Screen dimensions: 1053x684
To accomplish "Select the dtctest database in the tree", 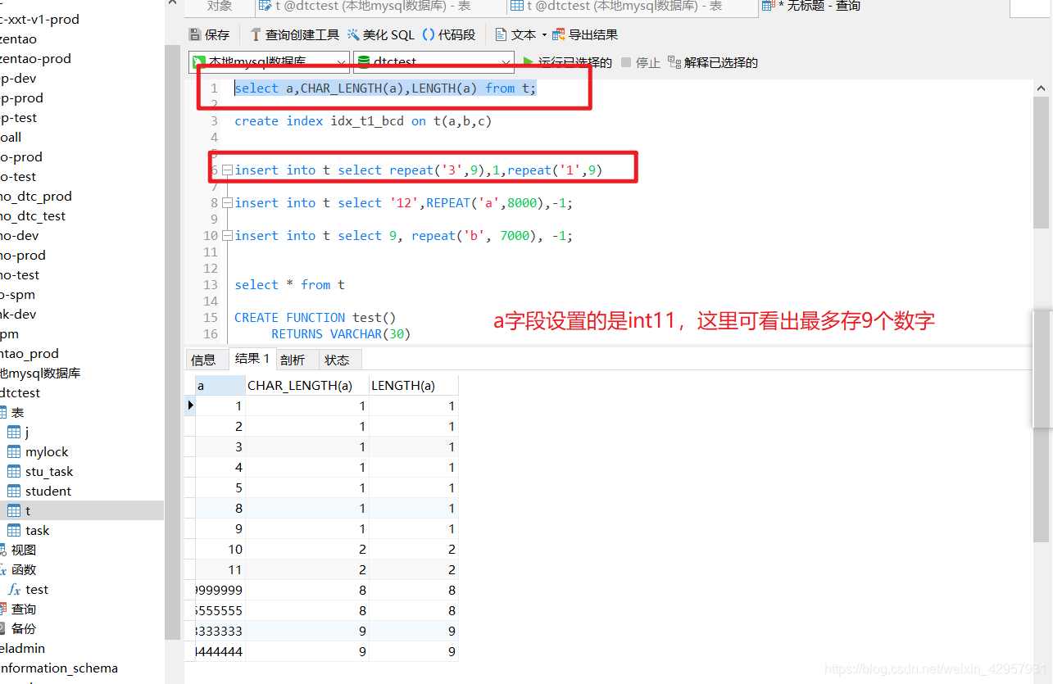I will (20, 392).
